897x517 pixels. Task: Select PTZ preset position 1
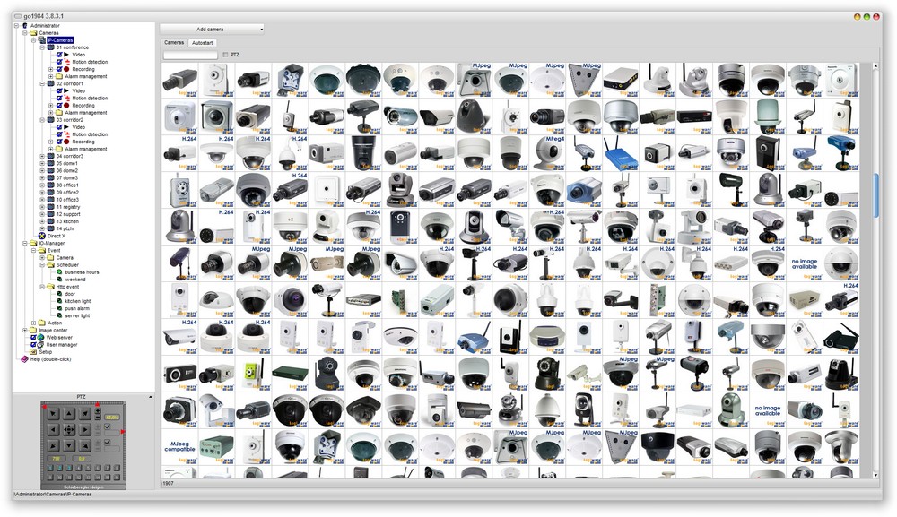pyautogui.click(x=50, y=468)
